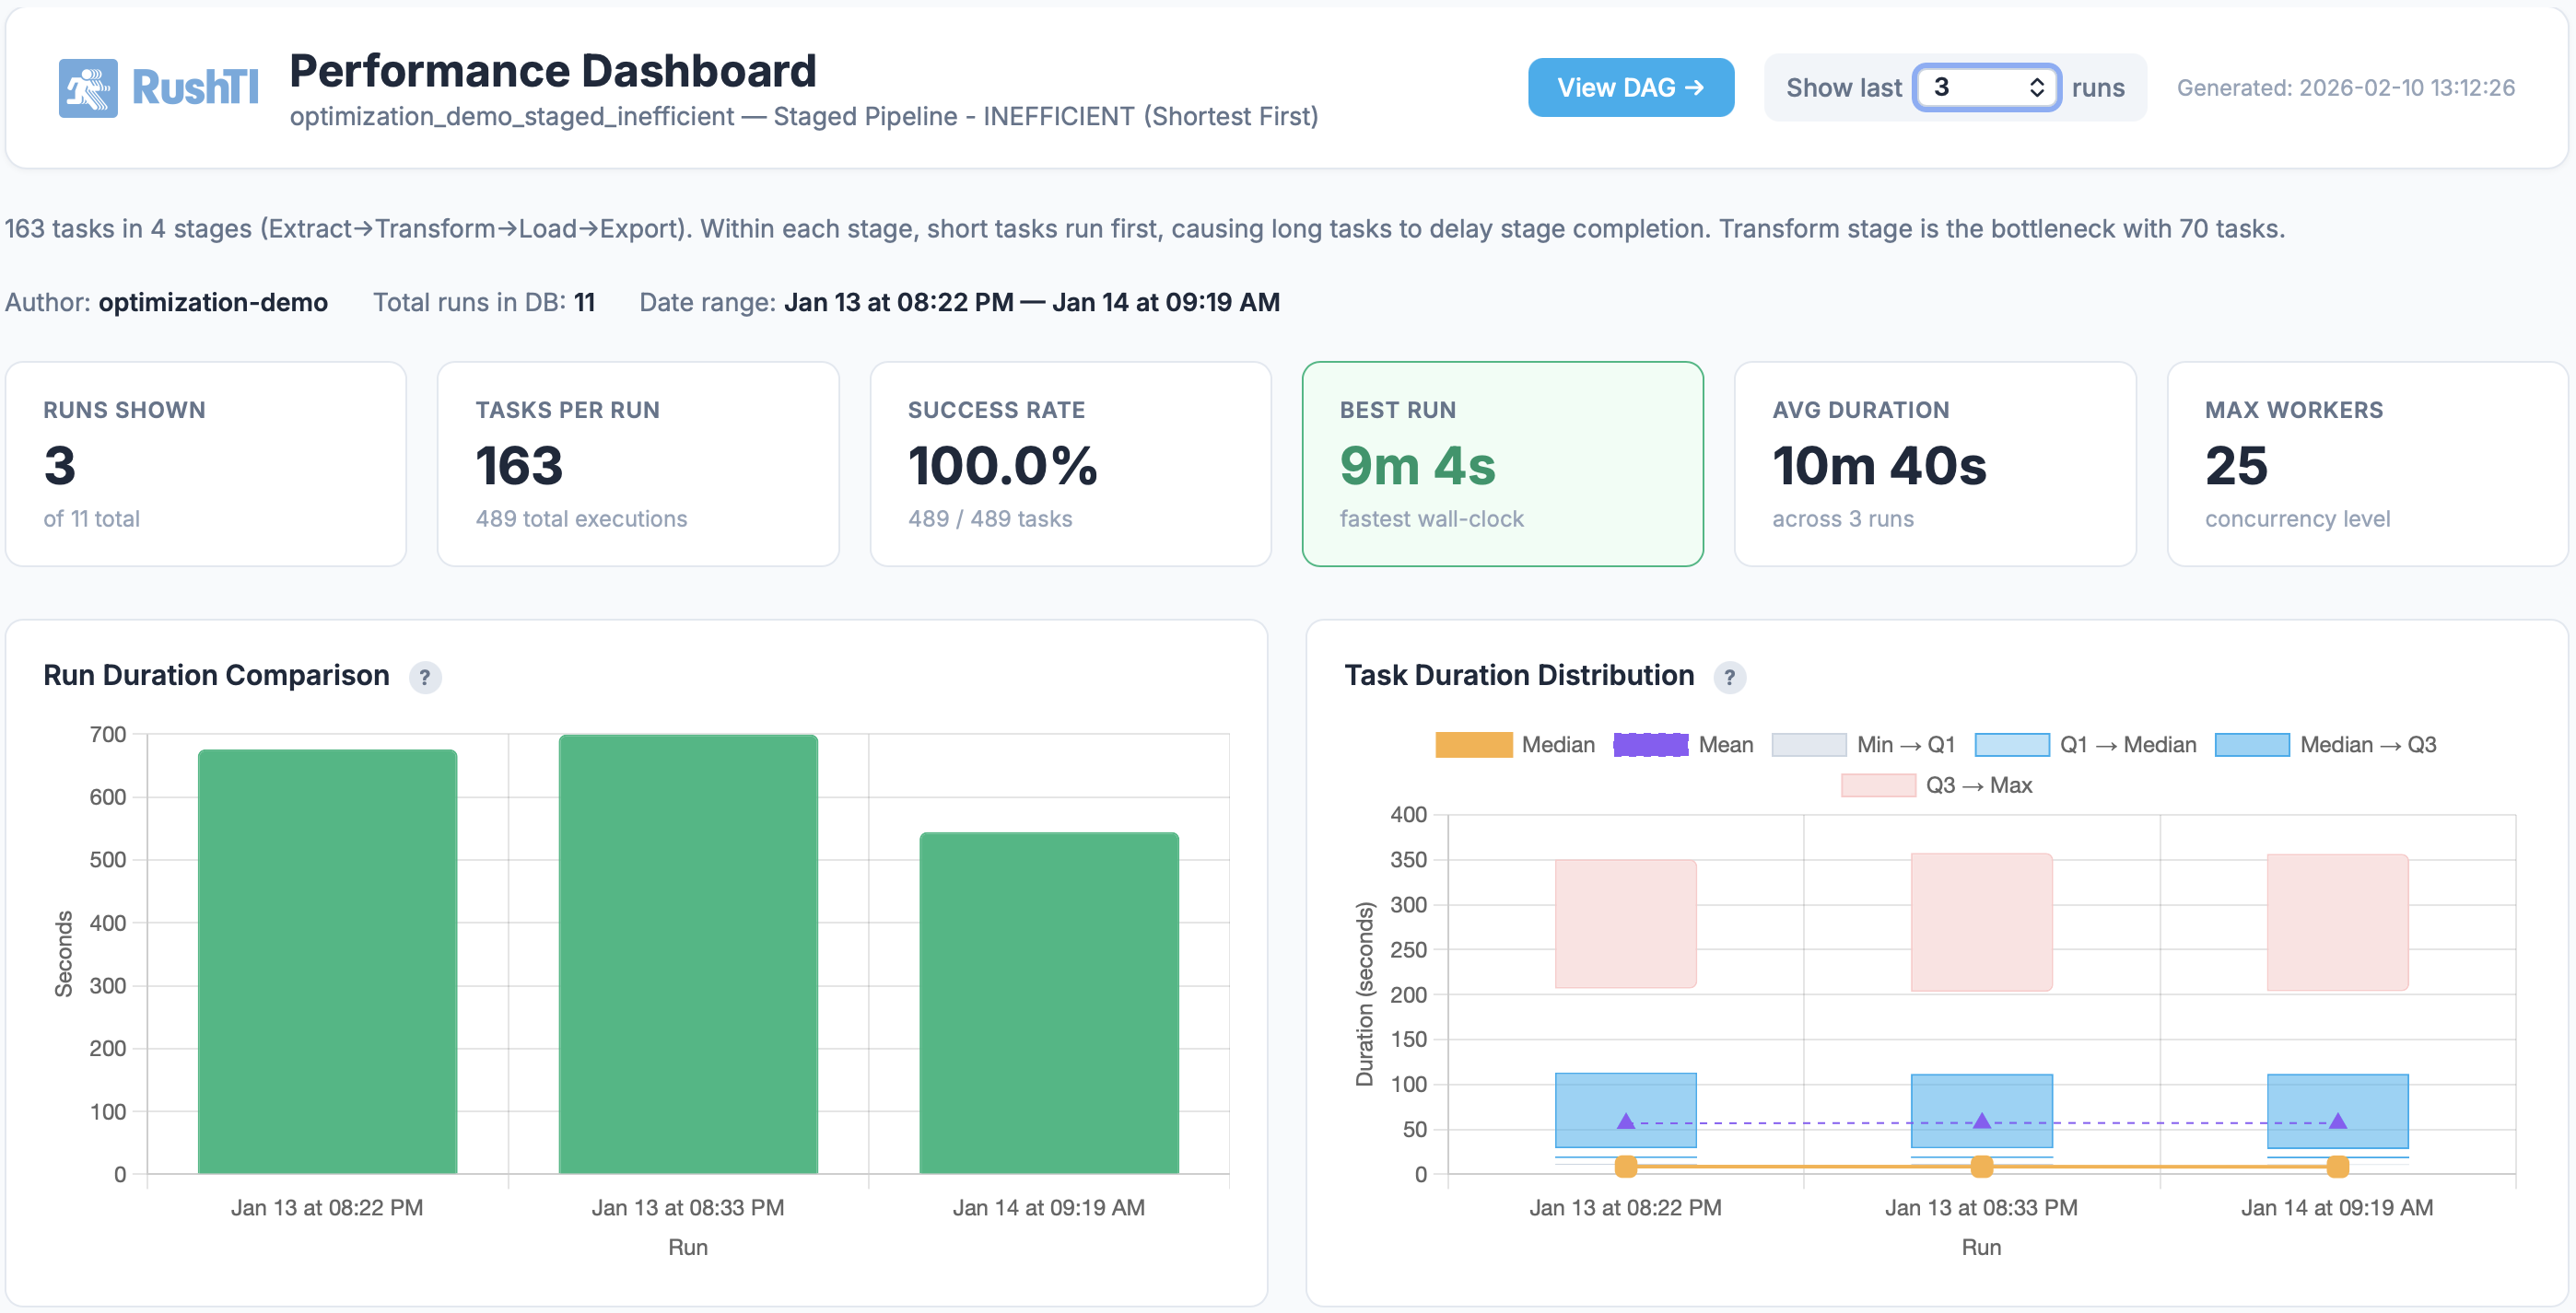The image size is (2576, 1313).
Task: Click the arrow icon in View DAG button
Action: click(x=1695, y=87)
